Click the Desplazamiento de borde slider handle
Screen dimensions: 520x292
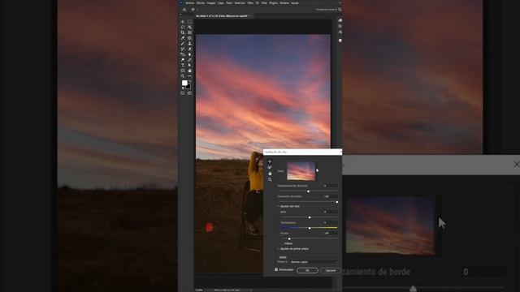pos(309,191)
